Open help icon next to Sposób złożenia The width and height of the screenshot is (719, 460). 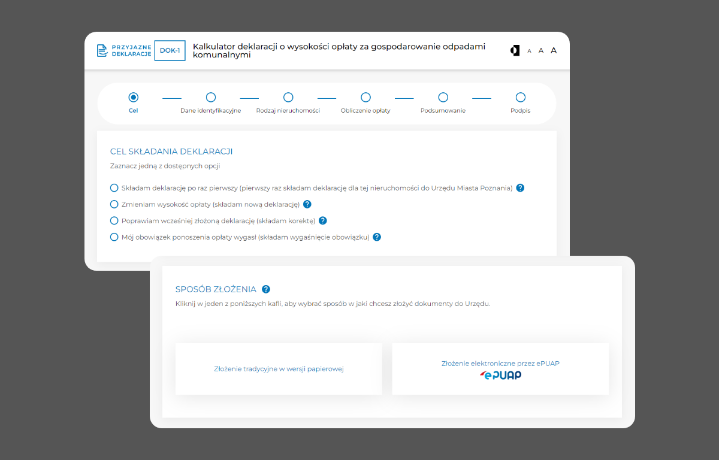click(x=266, y=289)
